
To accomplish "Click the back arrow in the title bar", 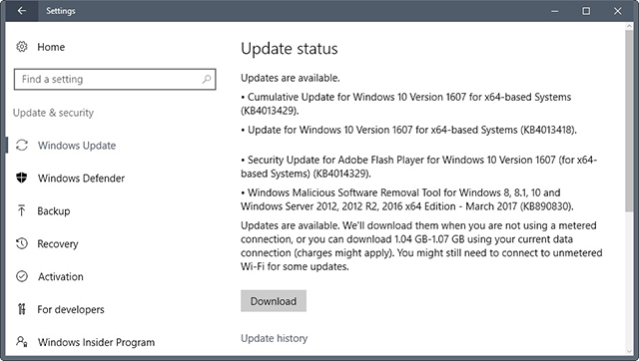I will point(22,11).
